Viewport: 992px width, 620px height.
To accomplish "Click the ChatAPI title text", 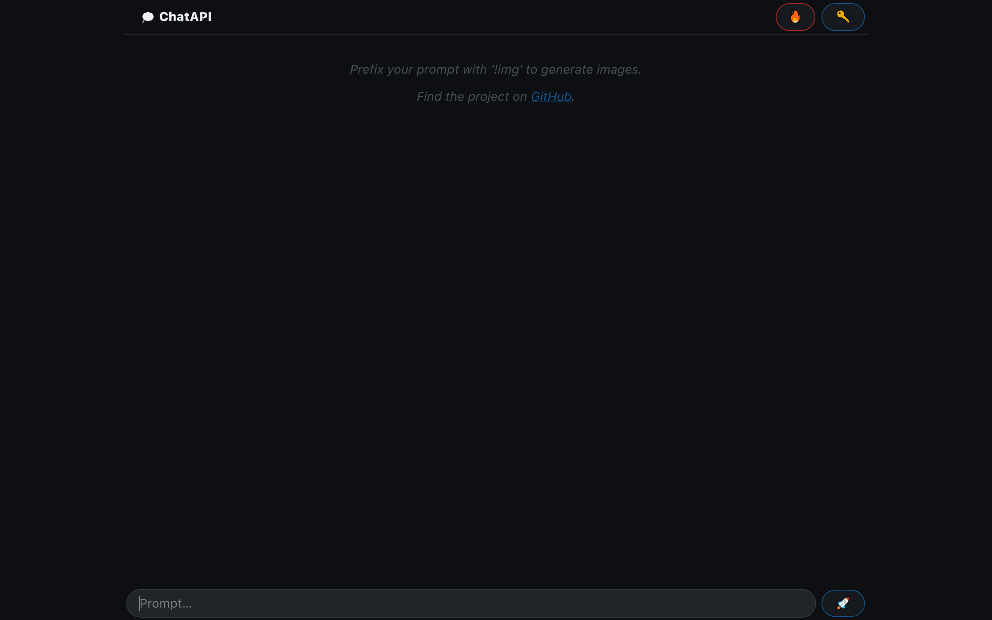I will pyautogui.click(x=185, y=17).
